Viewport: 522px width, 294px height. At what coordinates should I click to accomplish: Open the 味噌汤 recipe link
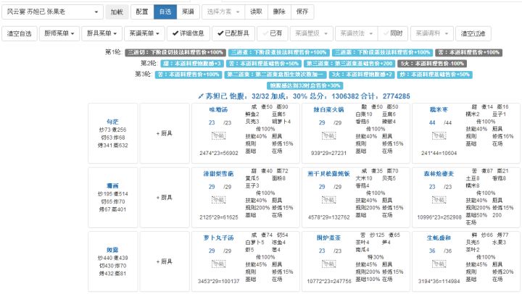tap(218, 110)
